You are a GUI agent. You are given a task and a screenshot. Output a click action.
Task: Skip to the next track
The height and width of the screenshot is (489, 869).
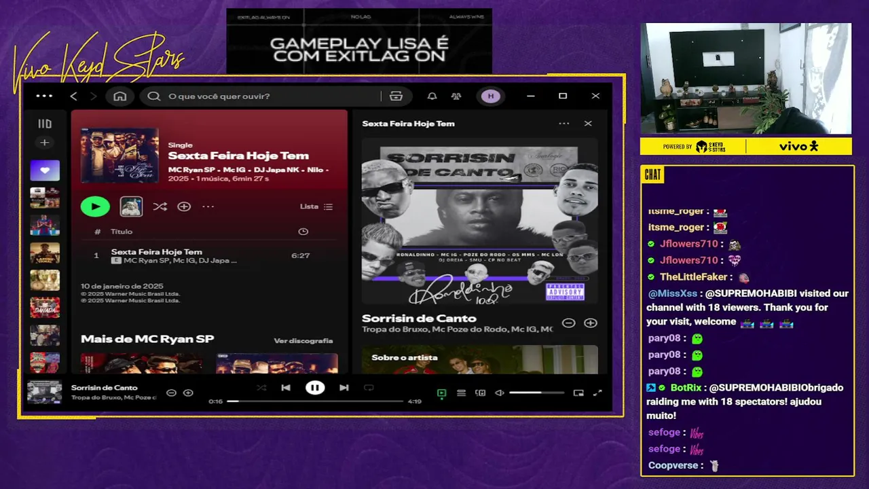344,388
